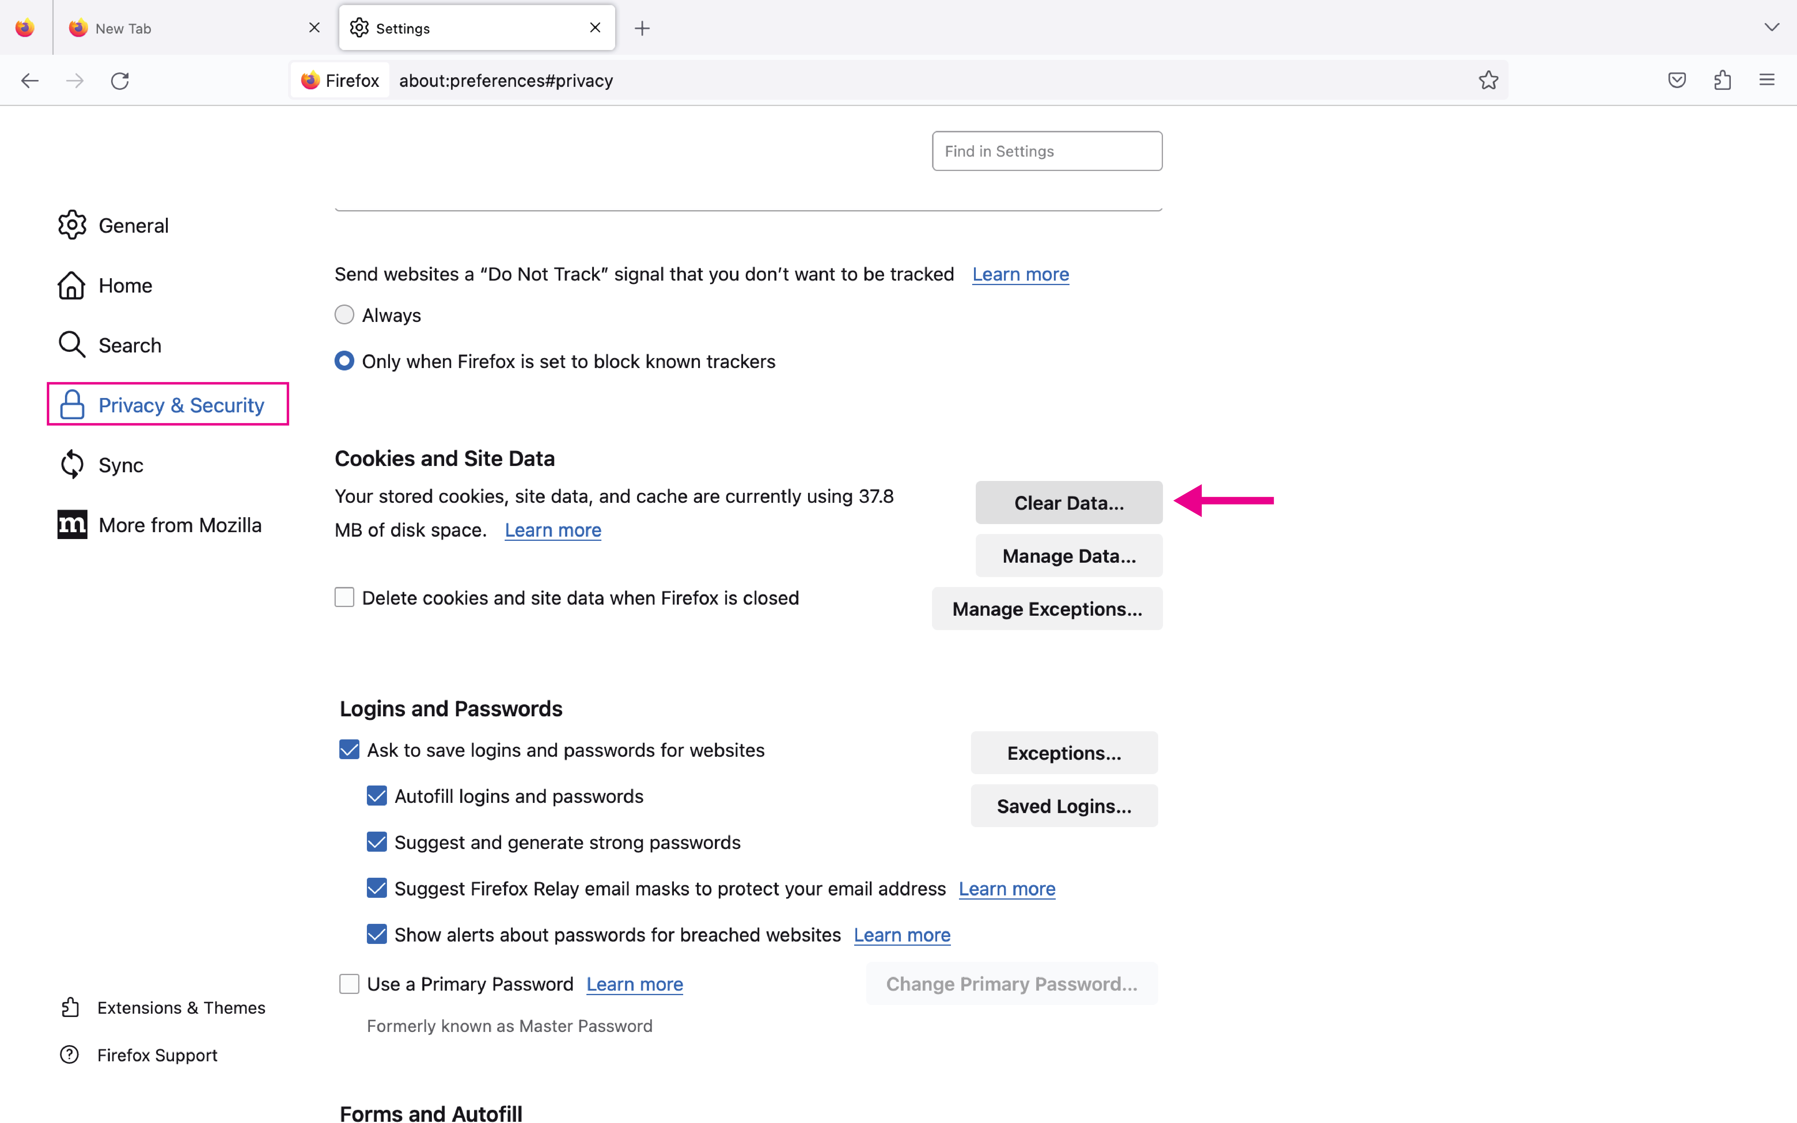Enable Delete cookies when Firefox is closed
The width and height of the screenshot is (1797, 1123).
344,597
